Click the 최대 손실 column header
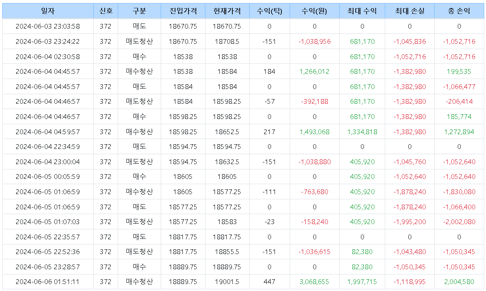The image size is (486, 291). coord(410,11)
